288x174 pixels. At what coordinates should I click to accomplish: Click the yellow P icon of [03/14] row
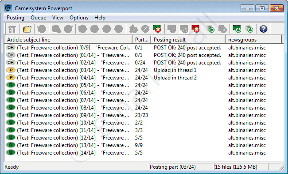tap(11, 70)
